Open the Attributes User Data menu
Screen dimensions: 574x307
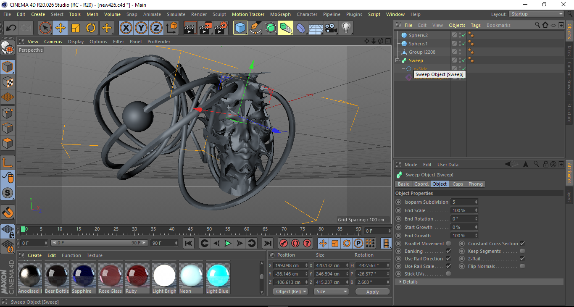click(448, 165)
